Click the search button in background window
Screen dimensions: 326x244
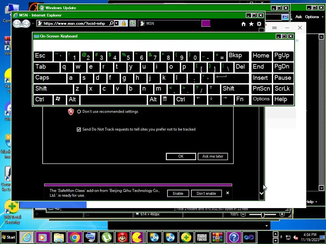click(x=285, y=17)
